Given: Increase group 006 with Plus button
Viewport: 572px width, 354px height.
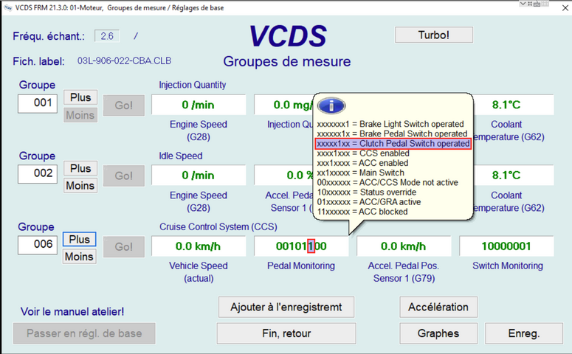Looking at the screenshot, I should pyautogui.click(x=79, y=240).
